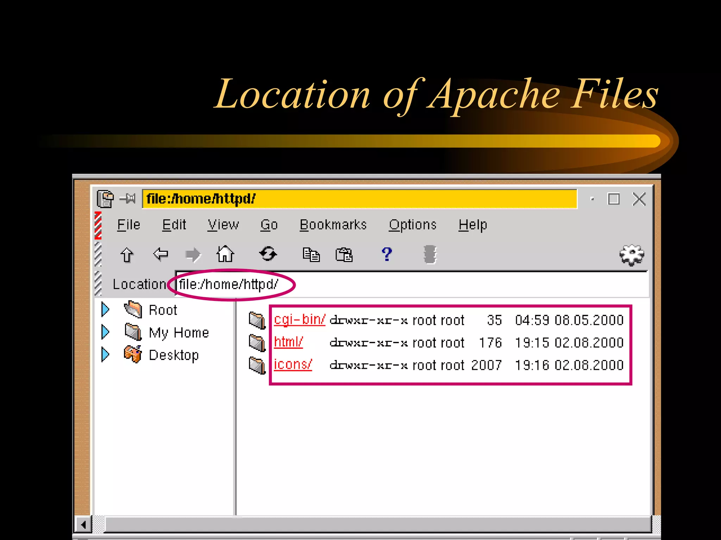Open the Help menu

click(473, 225)
